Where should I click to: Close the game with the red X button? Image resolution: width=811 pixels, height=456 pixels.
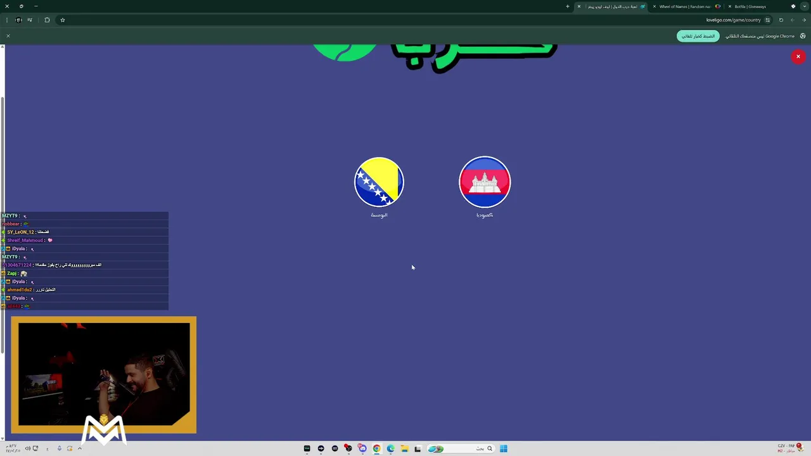click(798, 56)
